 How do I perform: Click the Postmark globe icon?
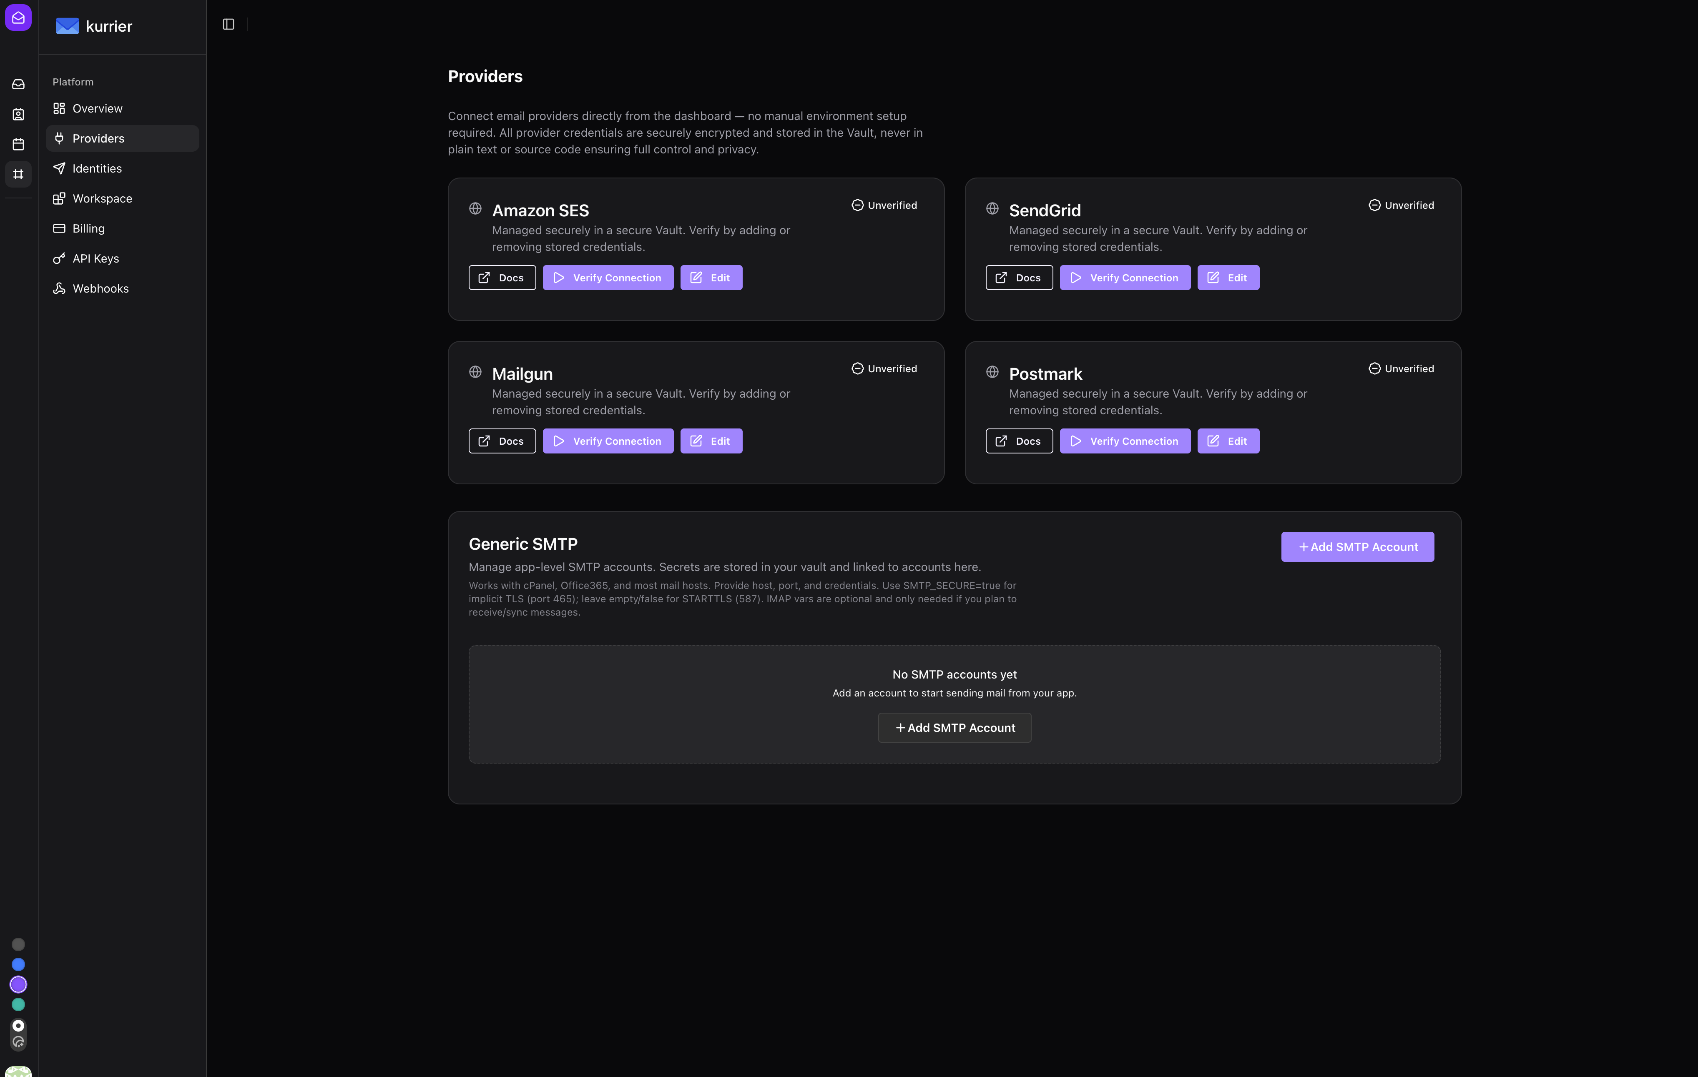pyautogui.click(x=992, y=371)
